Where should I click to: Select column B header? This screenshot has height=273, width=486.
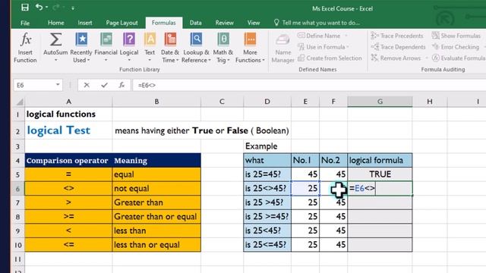coord(156,102)
